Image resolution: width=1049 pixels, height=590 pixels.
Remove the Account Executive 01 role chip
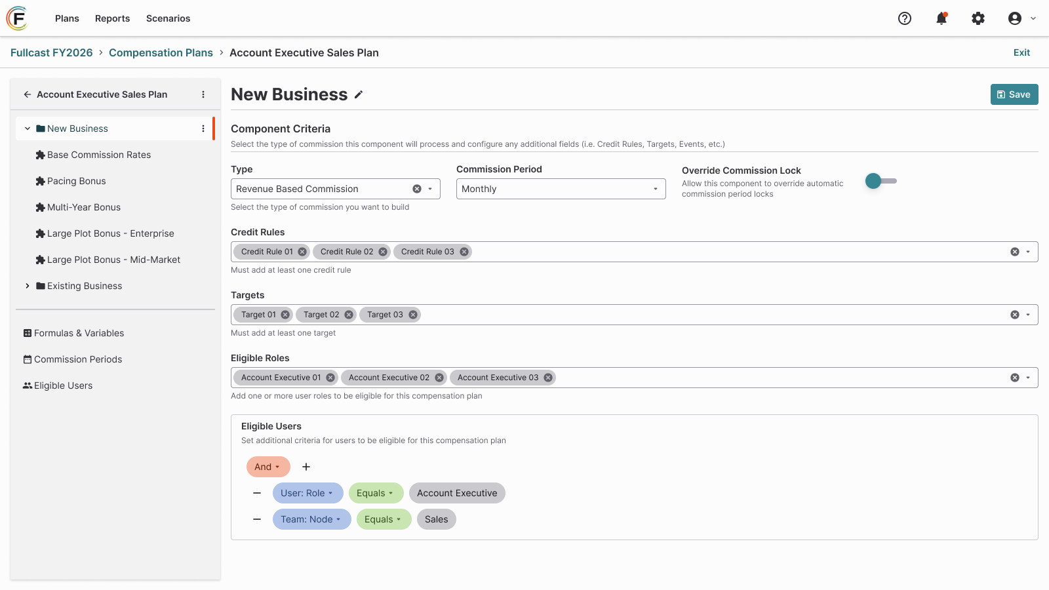click(330, 378)
